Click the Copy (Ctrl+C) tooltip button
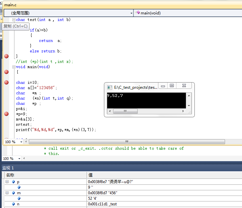This screenshot has width=242, height=208. (15, 26)
